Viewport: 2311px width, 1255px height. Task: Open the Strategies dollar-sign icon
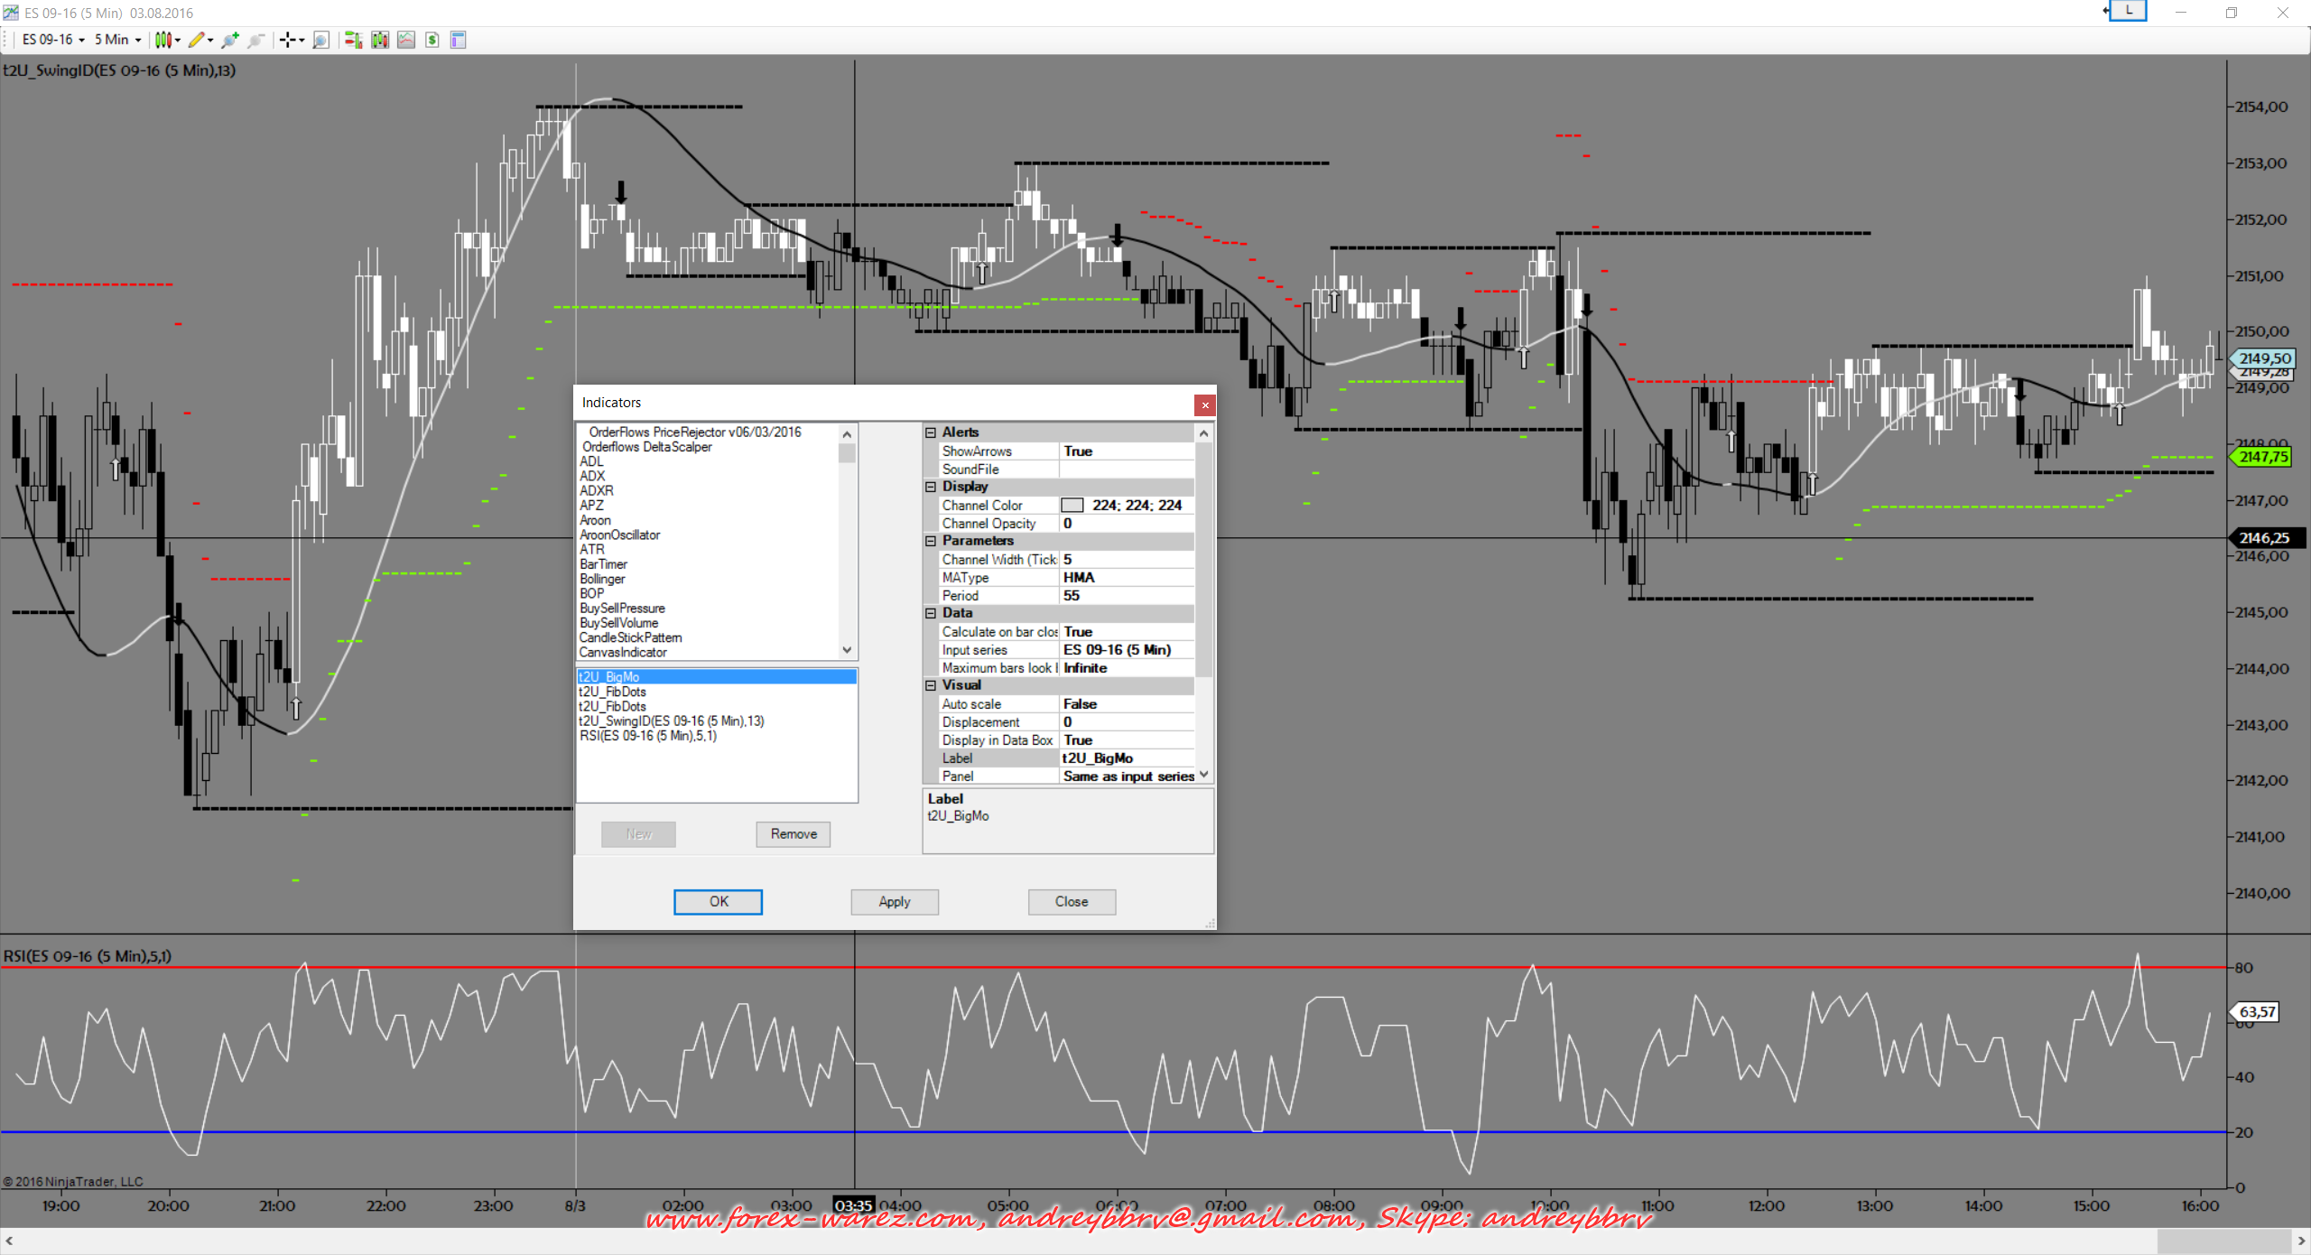pyautogui.click(x=432, y=40)
